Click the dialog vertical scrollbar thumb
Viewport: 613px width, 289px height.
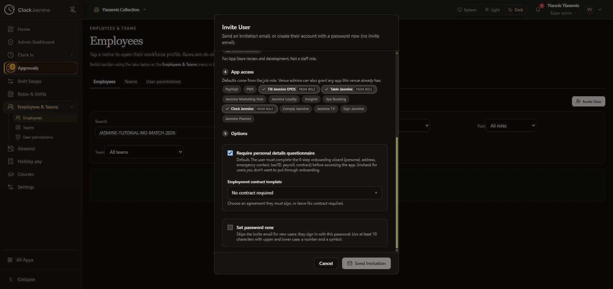397,193
